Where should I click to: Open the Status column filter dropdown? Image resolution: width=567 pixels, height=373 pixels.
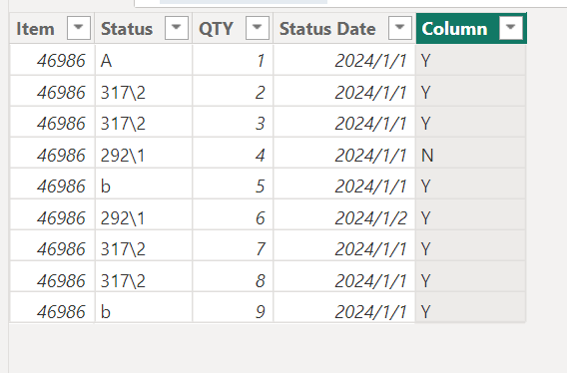click(177, 28)
